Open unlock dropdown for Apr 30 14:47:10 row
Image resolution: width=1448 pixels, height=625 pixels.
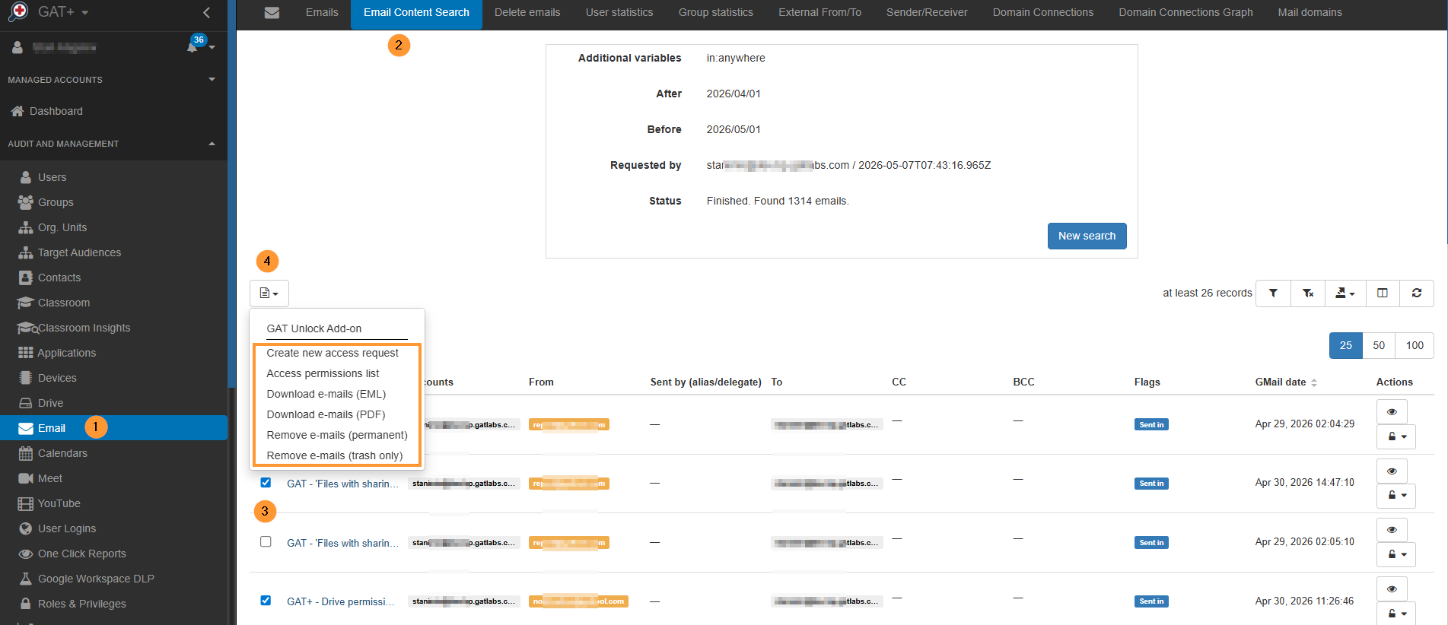coord(1396,496)
